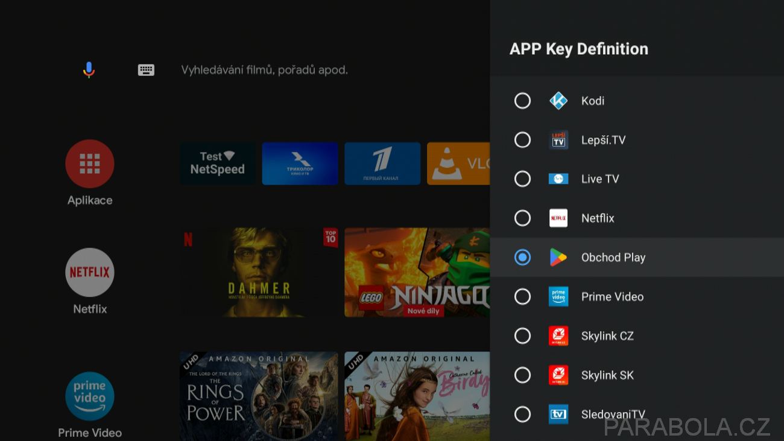The width and height of the screenshot is (784, 441).
Task: Launch the Netflix round channel icon
Action: pos(90,272)
